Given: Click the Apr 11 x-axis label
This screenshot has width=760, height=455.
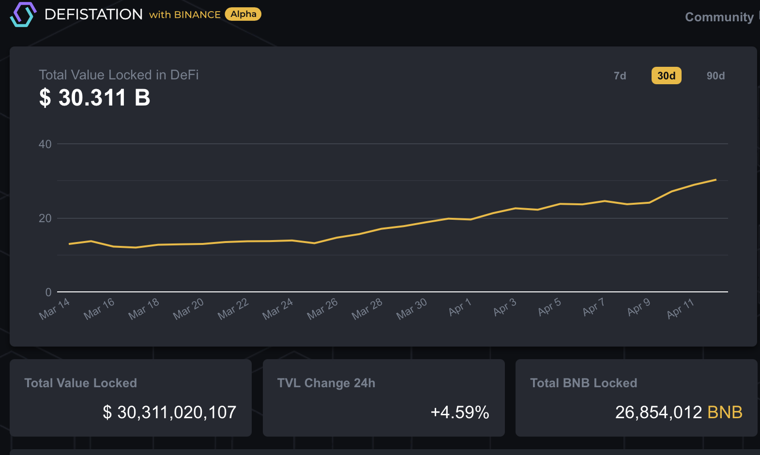Looking at the screenshot, I should [680, 309].
